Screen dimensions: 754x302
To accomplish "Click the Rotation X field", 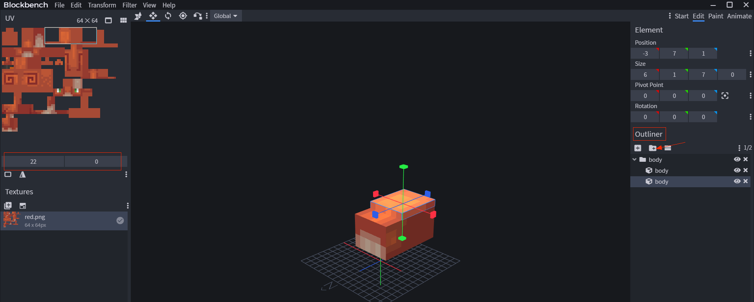I will [645, 117].
